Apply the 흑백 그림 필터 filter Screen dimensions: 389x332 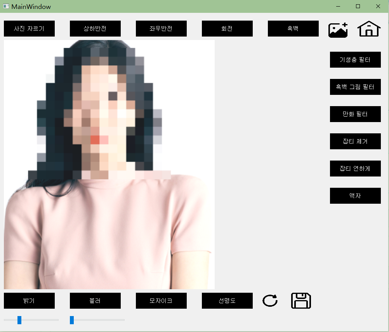(355, 87)
